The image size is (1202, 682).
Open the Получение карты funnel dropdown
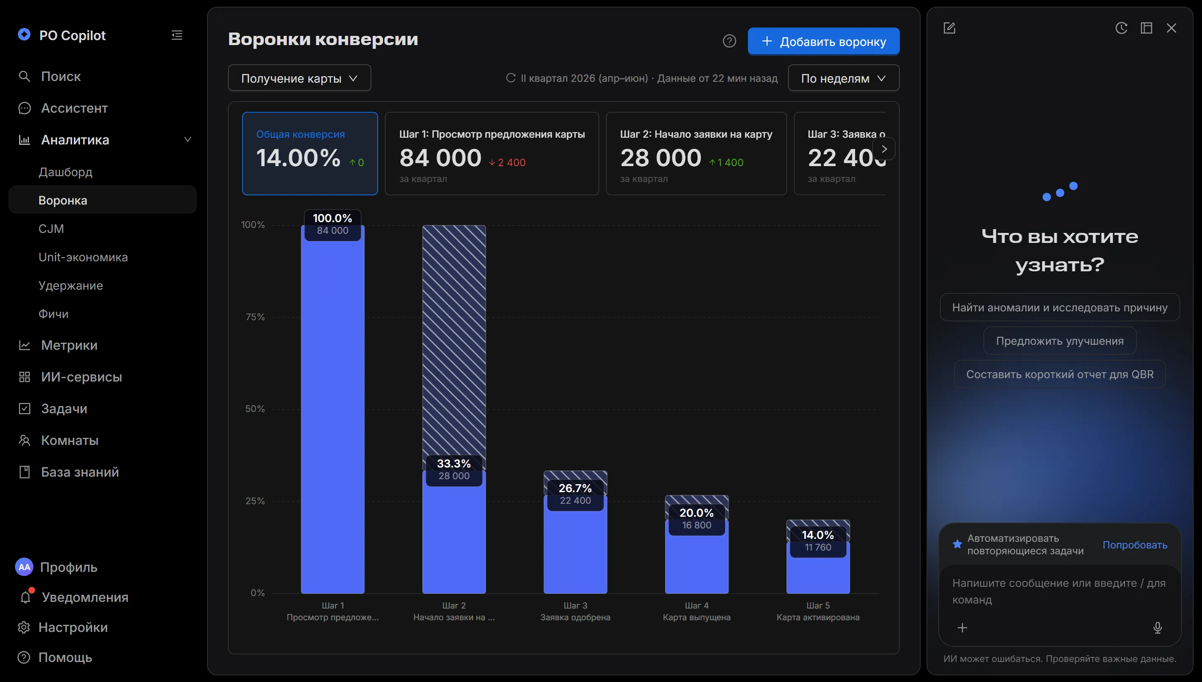click(x=299, y=78)
